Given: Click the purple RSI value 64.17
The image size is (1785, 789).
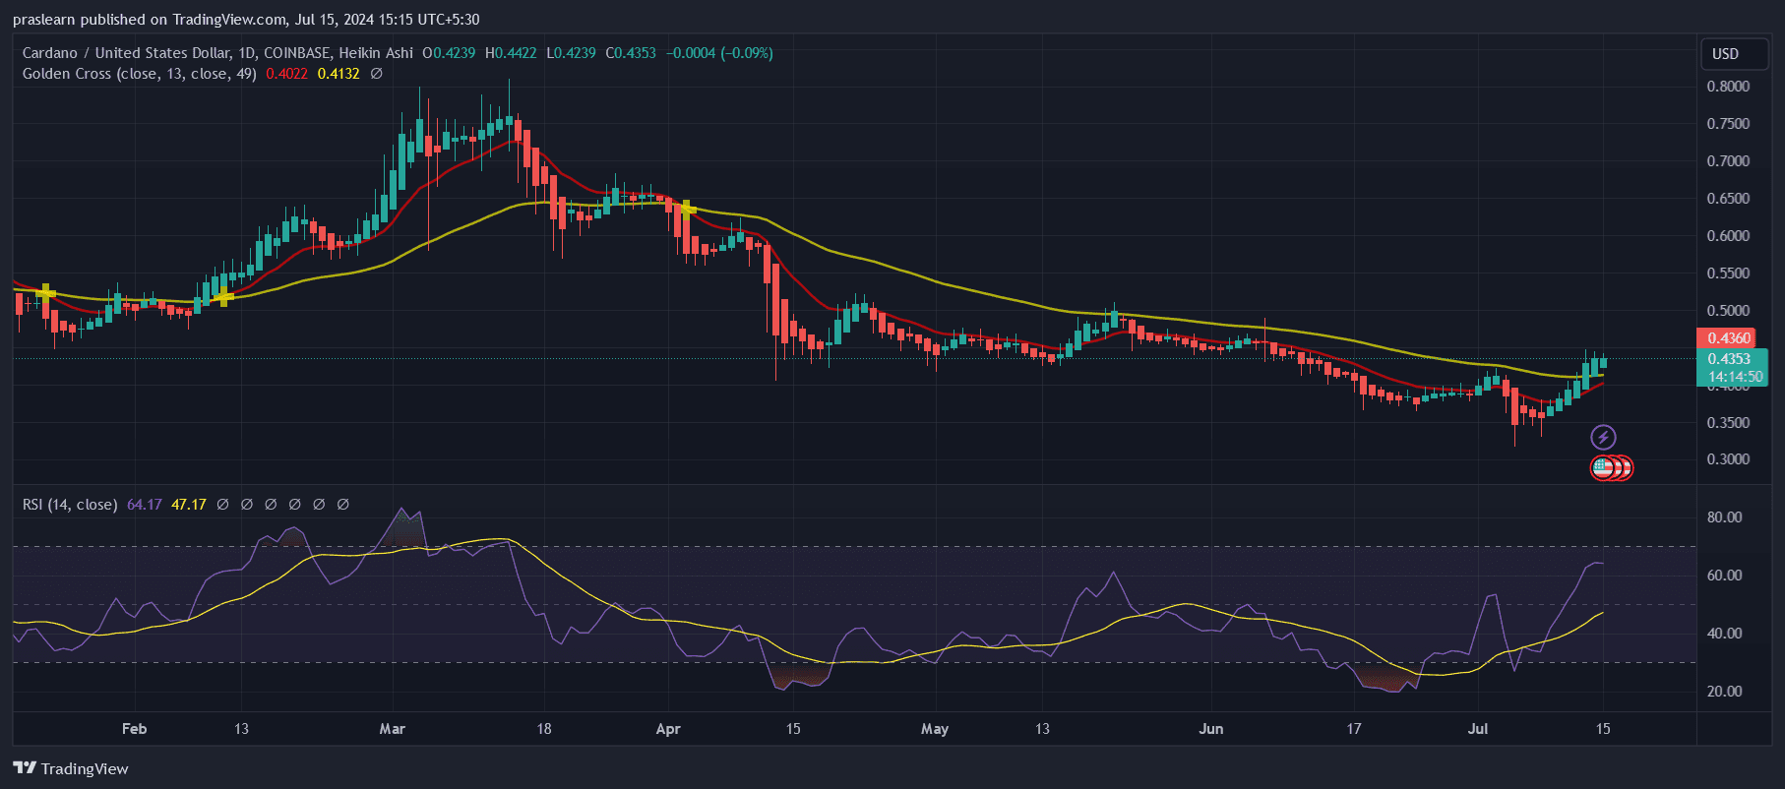Looking at the screenshot, I should point(145,505).
